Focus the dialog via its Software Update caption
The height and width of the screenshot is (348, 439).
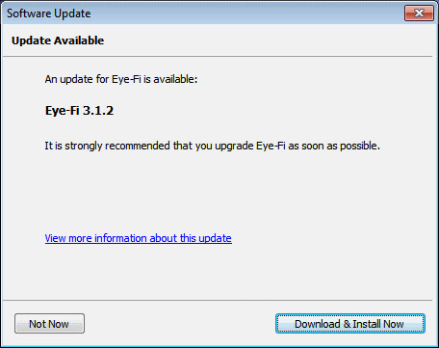tap(49, 13)
